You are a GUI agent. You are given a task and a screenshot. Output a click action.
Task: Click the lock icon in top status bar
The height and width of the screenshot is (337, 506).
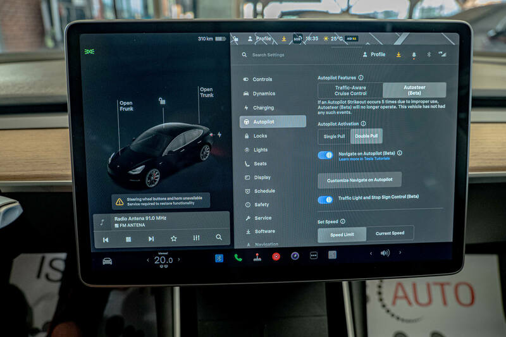click(235, 39)
